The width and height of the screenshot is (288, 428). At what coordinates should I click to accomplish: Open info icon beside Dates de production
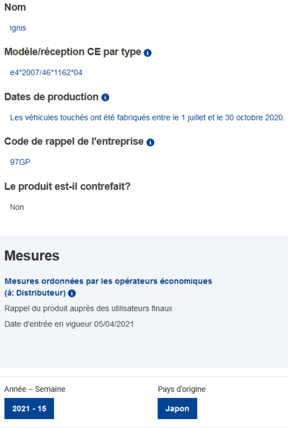coord(105,98)
